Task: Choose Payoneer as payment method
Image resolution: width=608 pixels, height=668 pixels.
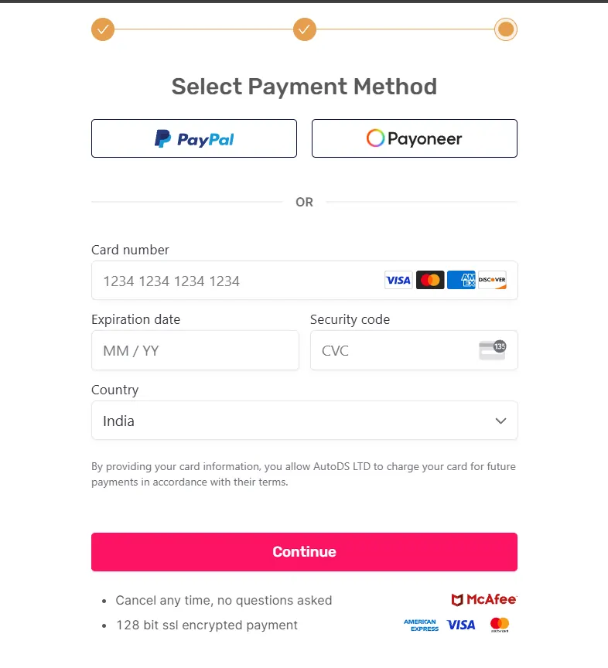Action: pyautogui.click(x=414, y=139)
